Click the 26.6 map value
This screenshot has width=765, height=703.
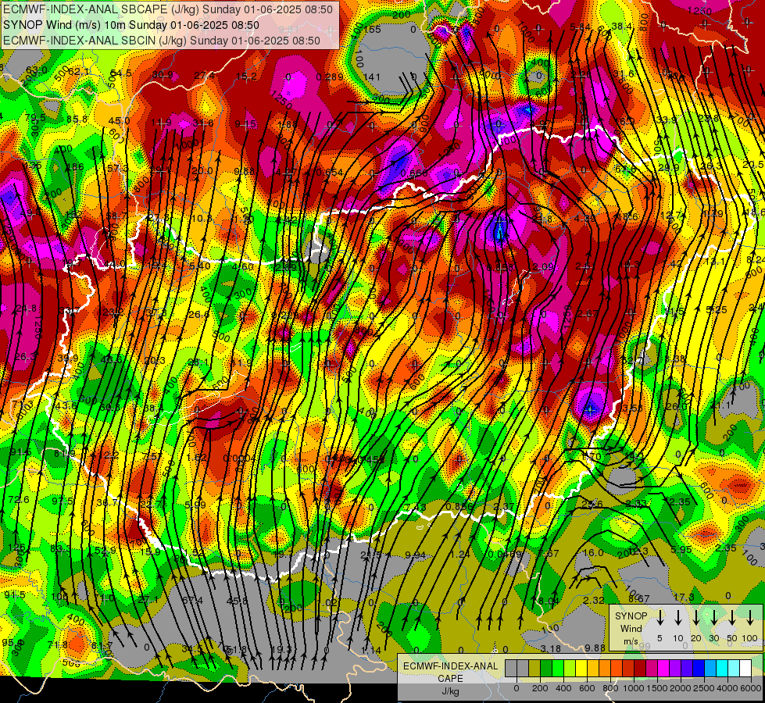198,315
